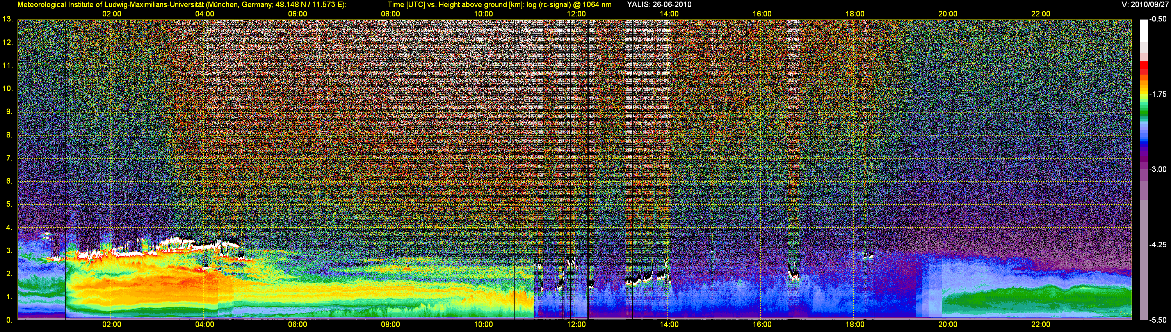Click the 10:00 label on top time axis
This screenshot has height=332, width=1171.
(484, 14)
